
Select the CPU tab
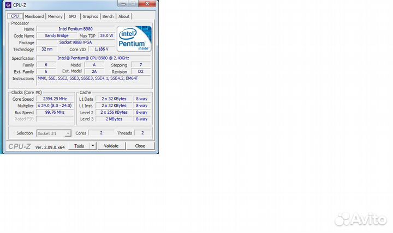(15, 16)
